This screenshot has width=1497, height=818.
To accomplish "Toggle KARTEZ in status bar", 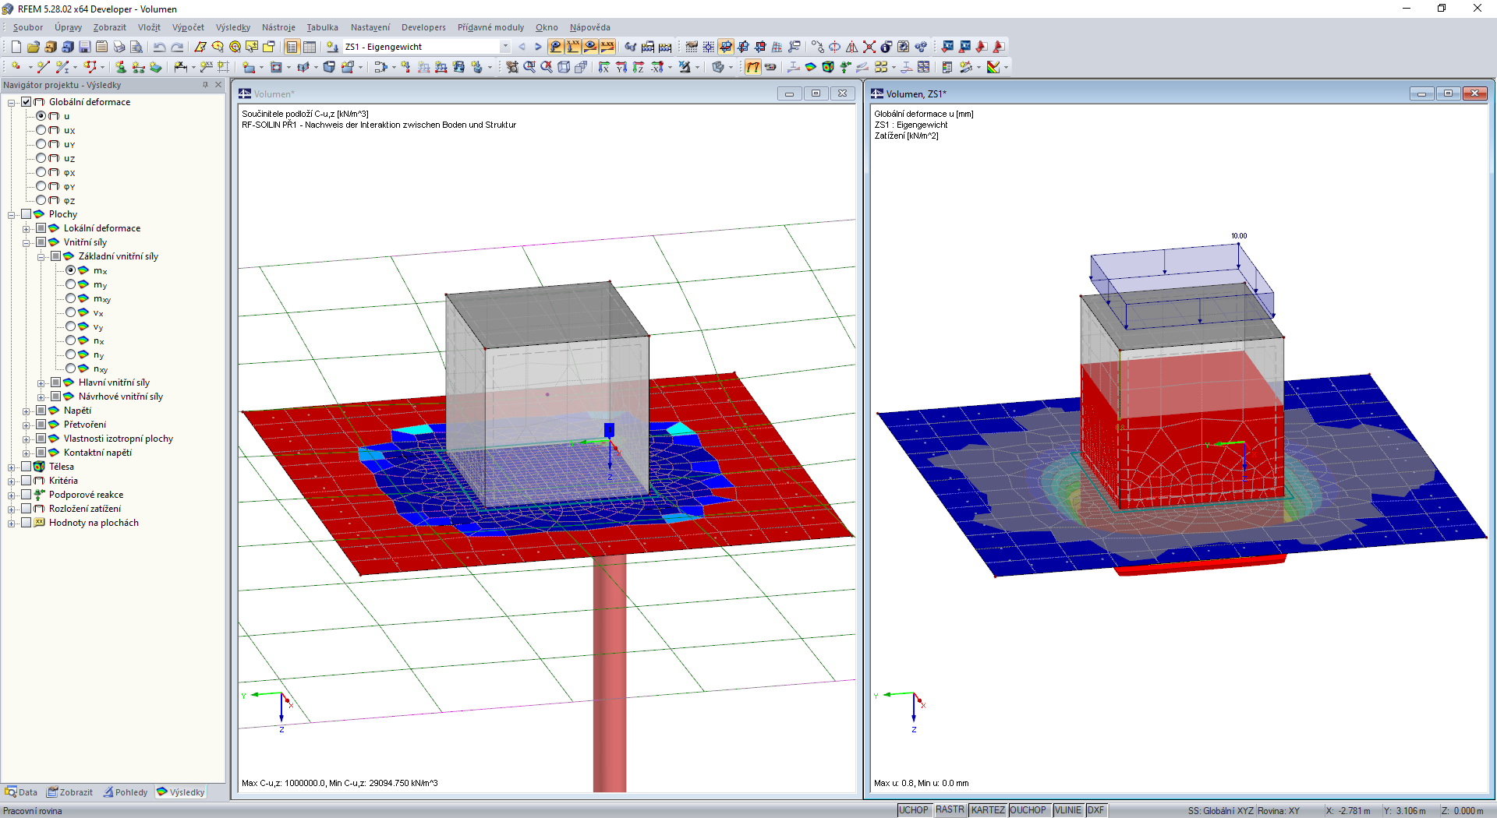I will point(988,810).
